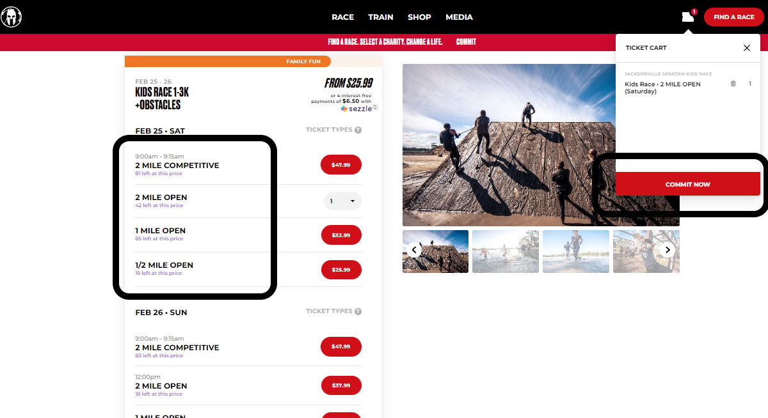Select first wall-climb thumbnail
The image size is (768, 418).
coord(436,251)
